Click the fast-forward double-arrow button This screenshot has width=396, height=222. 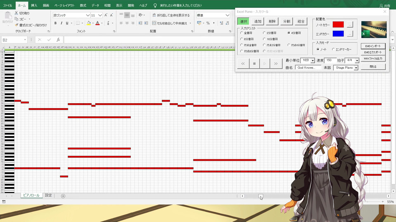pos(276,64)
